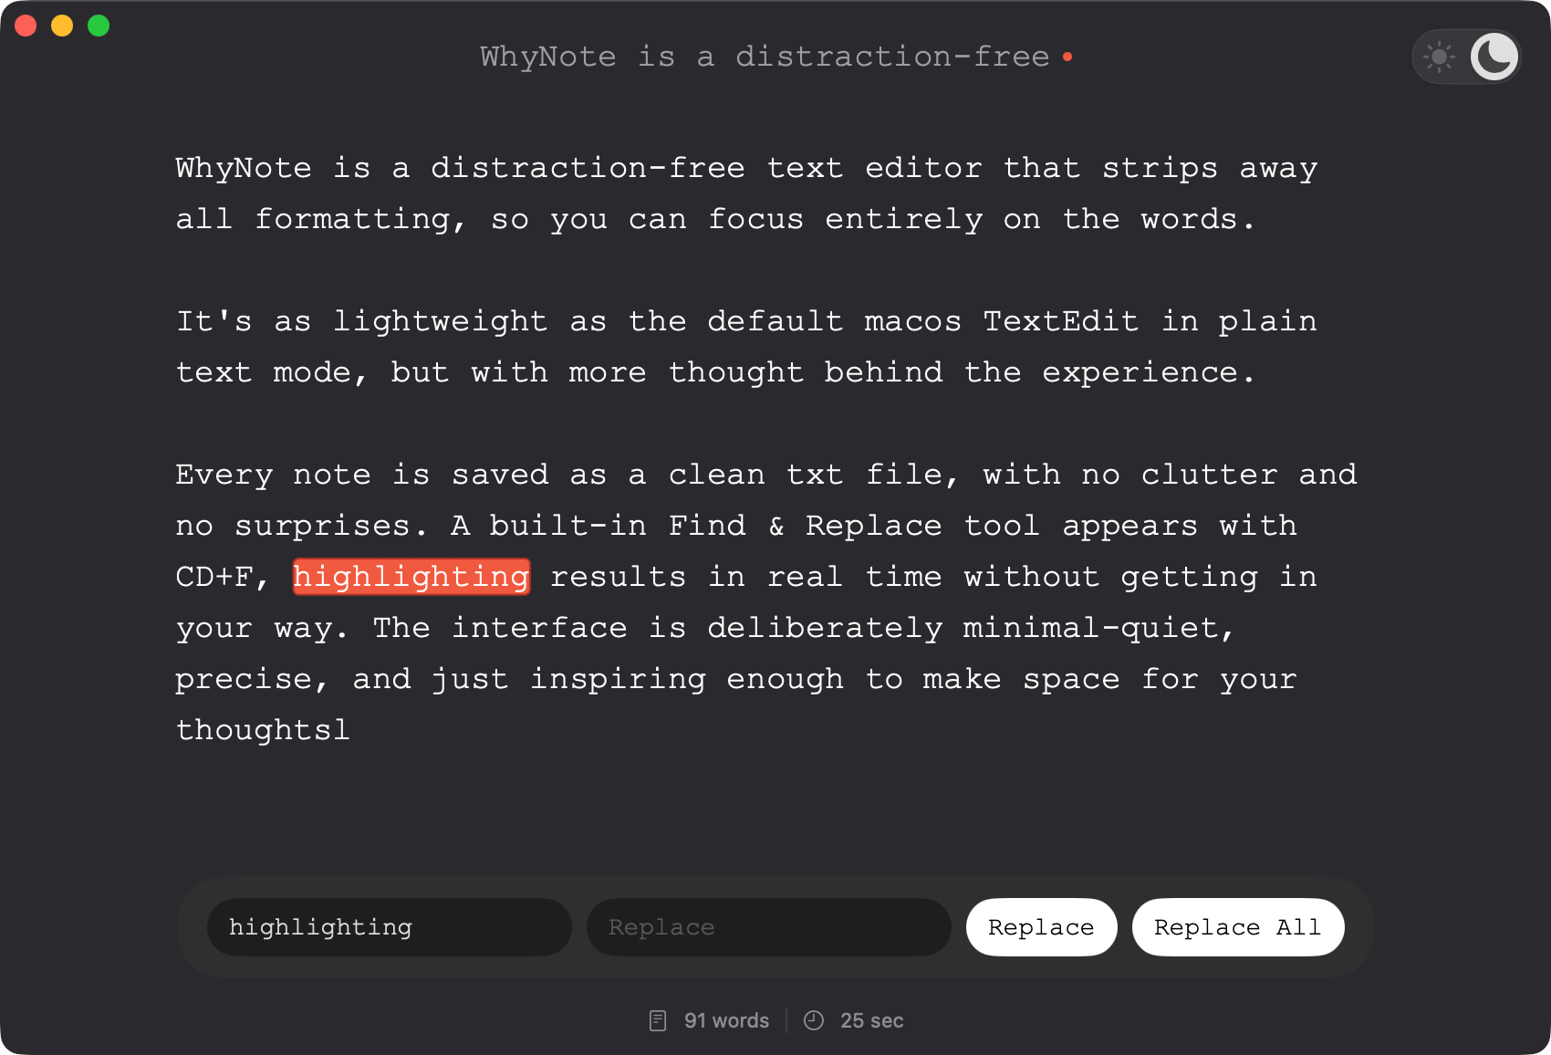
Task: Click the word "minimal-quiet," in the text
Action: (x=1099, y=628)
